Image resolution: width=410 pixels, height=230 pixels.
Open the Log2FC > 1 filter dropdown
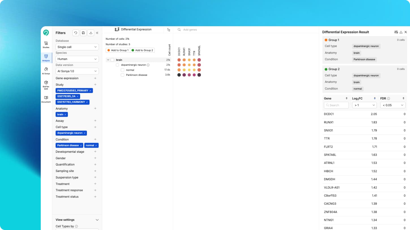point(364,105)
